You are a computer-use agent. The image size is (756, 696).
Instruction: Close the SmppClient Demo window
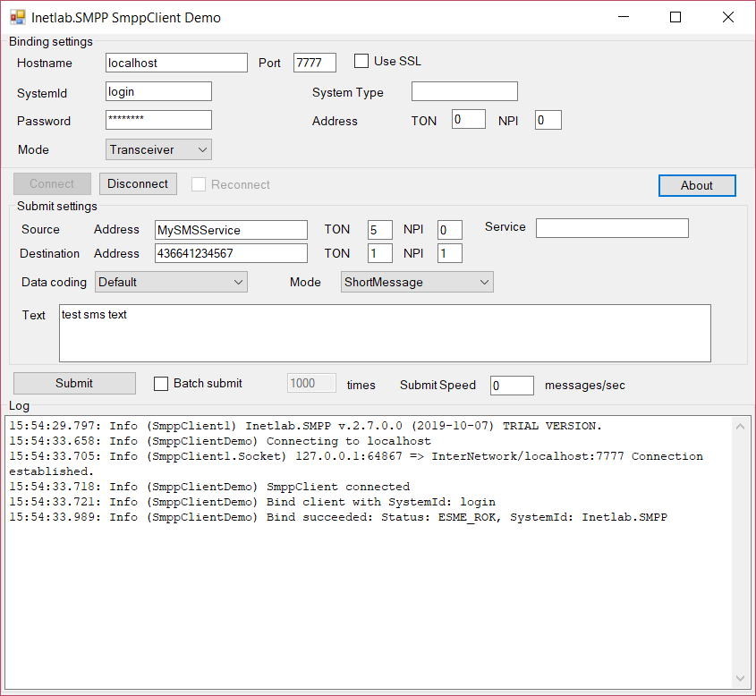pos(728,17)
